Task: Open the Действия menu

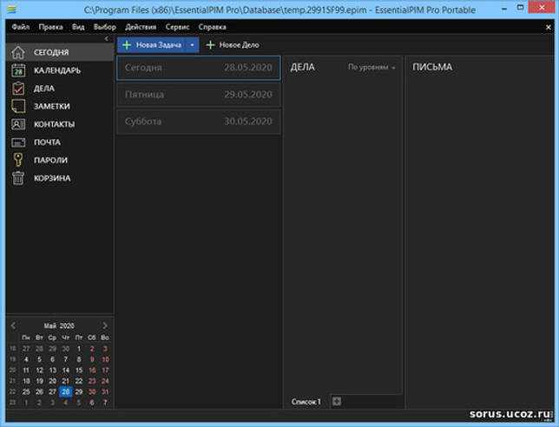Action: pyautogui.click(x=141, y=27)
